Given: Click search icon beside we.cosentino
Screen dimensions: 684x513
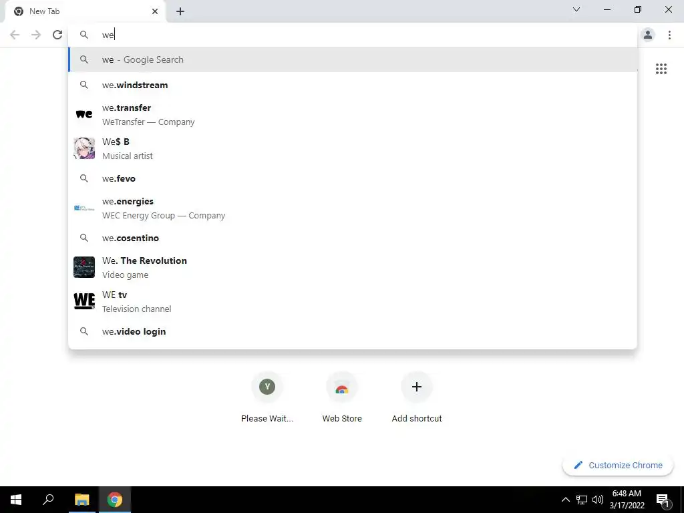Looking at the screenshot, I should (84, 238).
